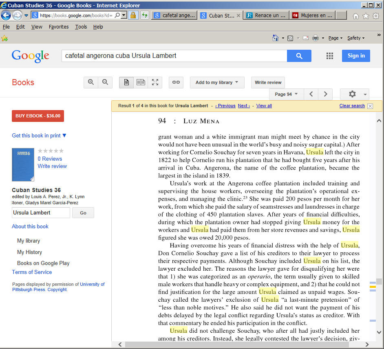The width and height of the screenshot is (384, 349).
Task: Click the Read mail icon
Action: [306, 38]
